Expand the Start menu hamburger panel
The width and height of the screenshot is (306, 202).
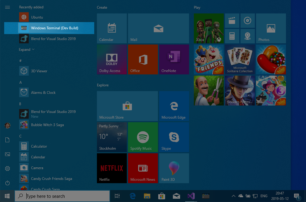pyautogui.click(x=7, y=7)
